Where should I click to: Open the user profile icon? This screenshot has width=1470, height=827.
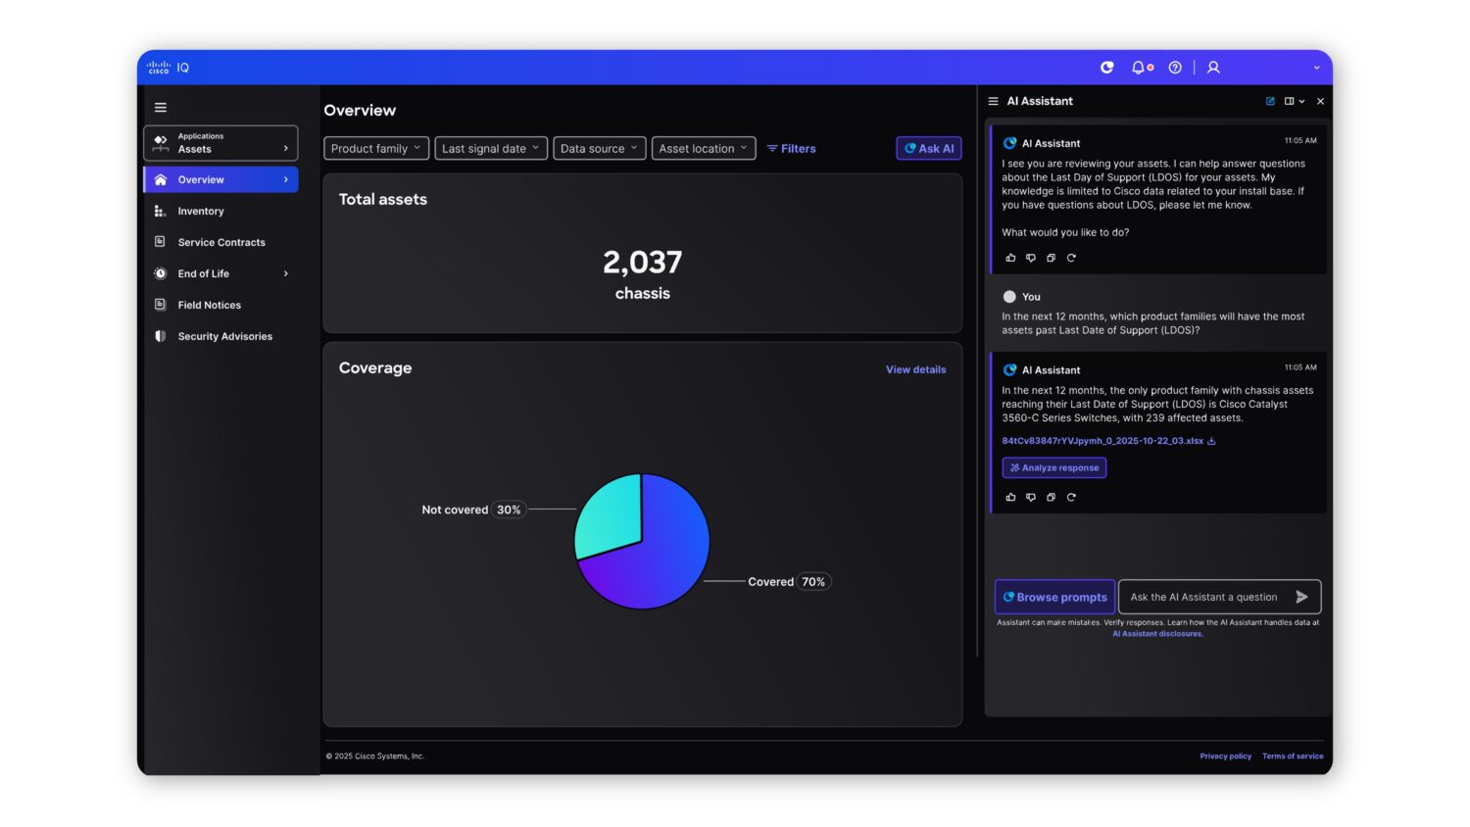point(1213,67)
